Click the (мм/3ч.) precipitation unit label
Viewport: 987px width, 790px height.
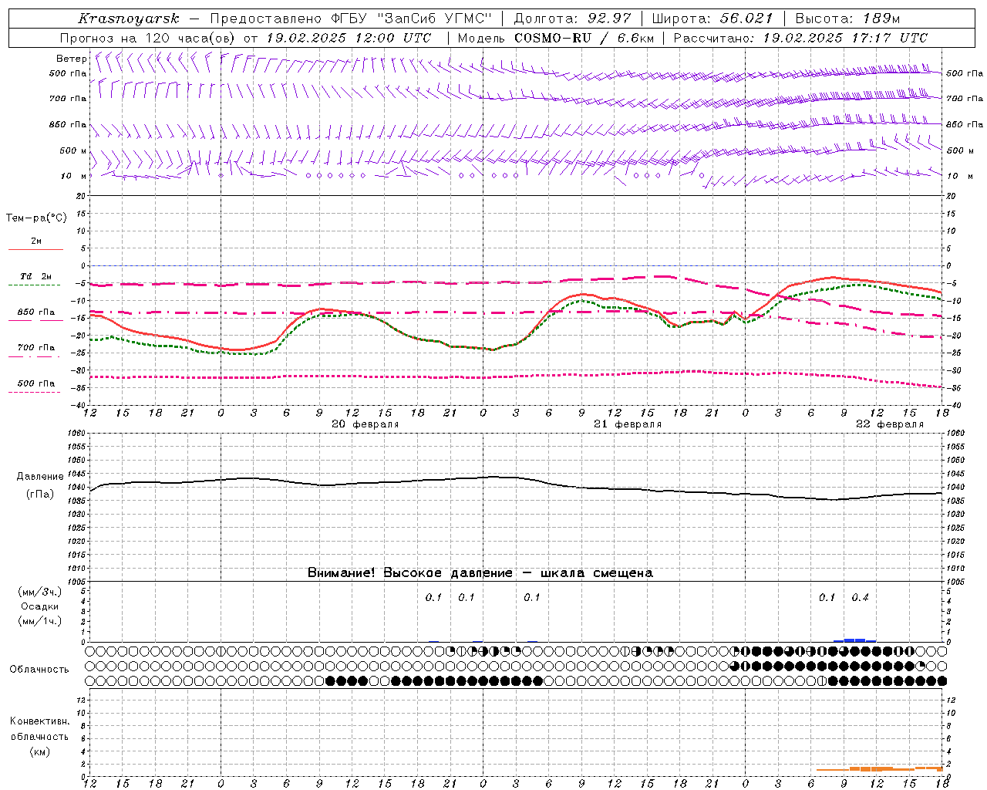click(40, 592)
